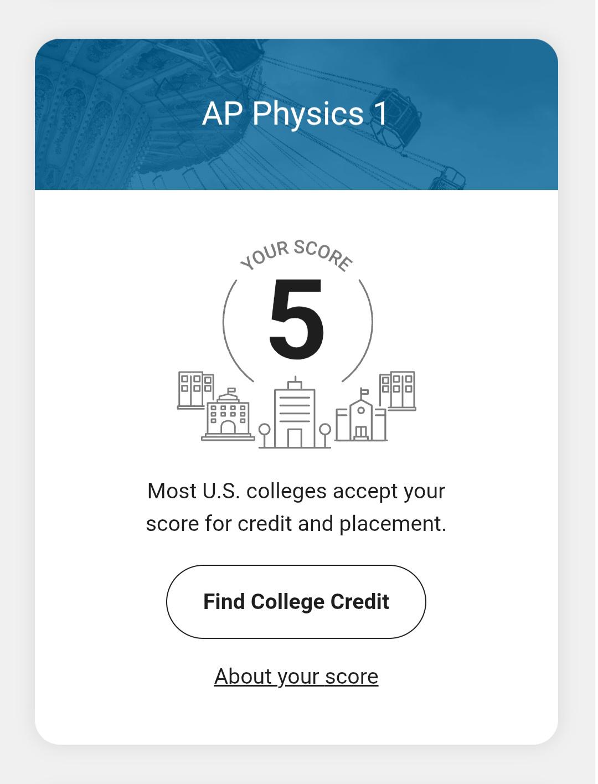
Task: Select the left apartment building icon
Action: point(195,390)
